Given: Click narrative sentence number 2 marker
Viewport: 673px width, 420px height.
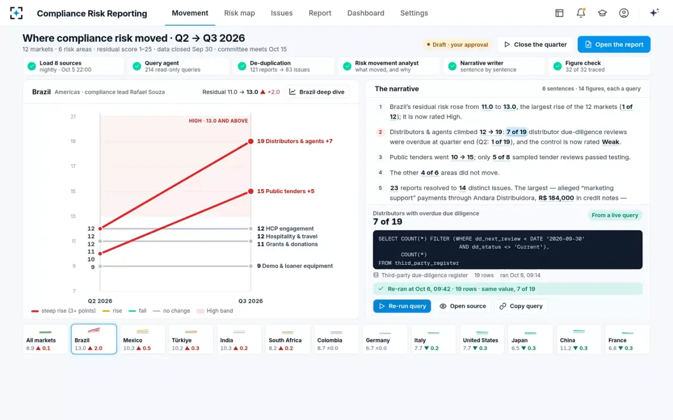Looking at the screenshot, I should (381, 132).
